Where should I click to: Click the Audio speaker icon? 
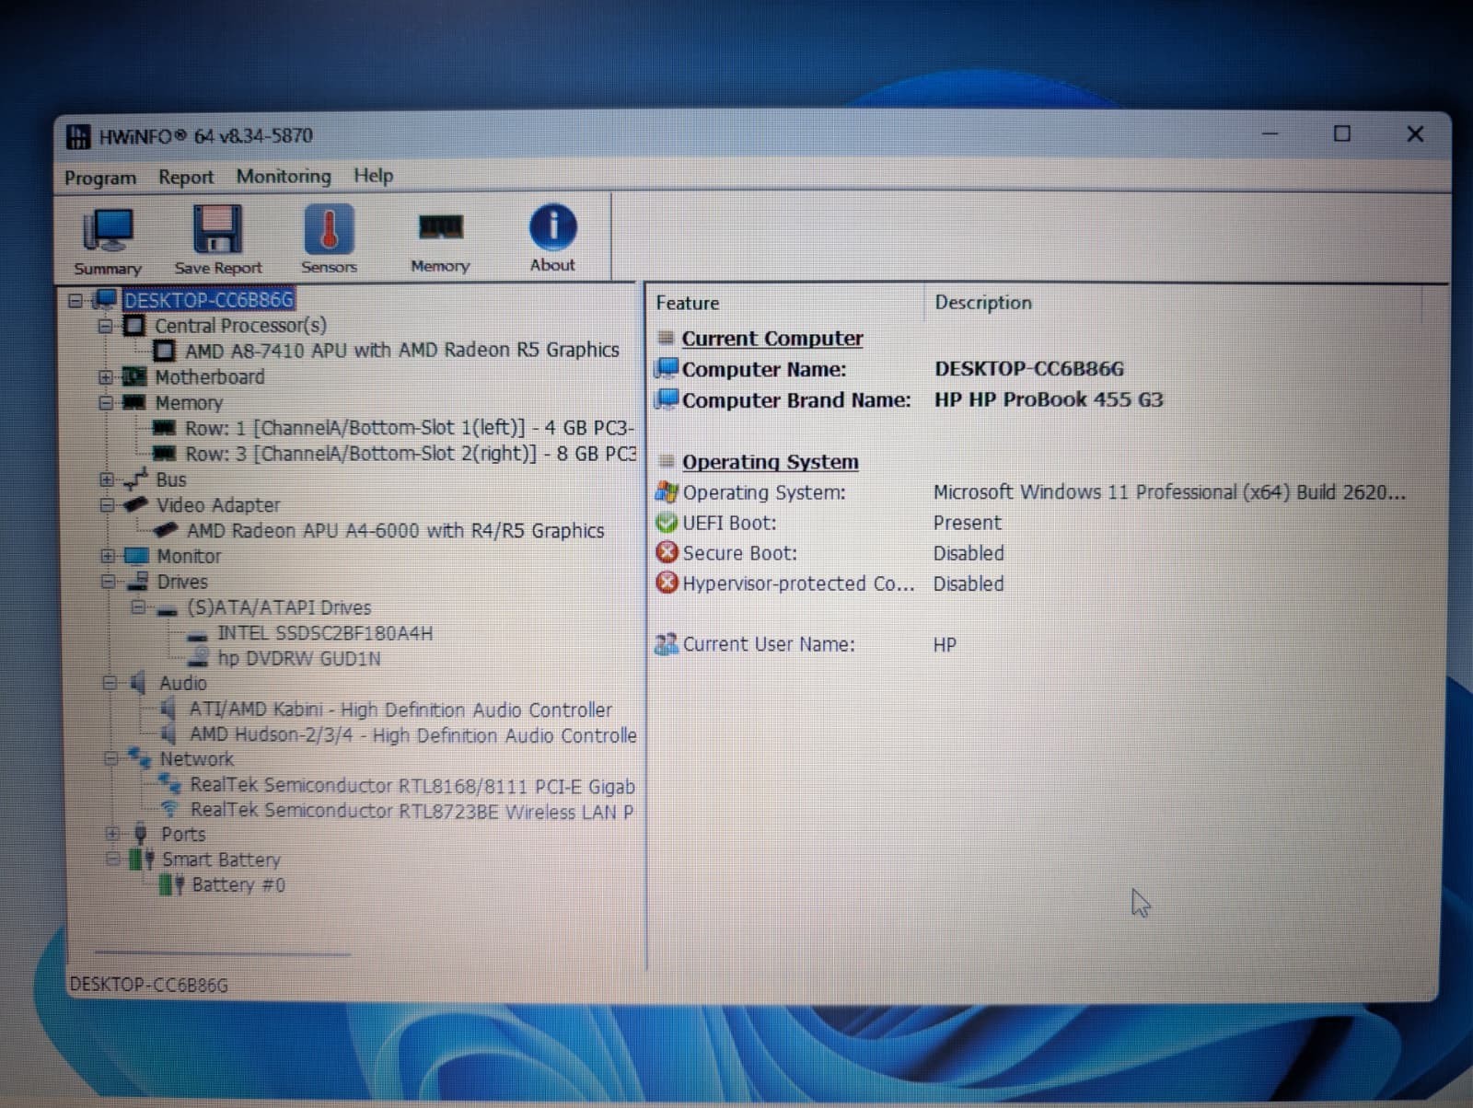(138, 683)
